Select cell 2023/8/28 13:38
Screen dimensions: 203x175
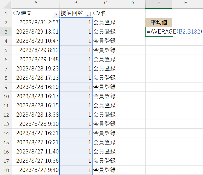click(36, 115)
